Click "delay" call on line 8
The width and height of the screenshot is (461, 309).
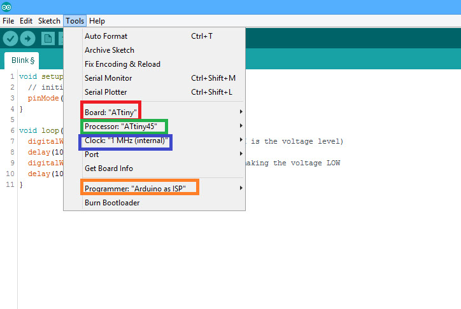(39, 152)
